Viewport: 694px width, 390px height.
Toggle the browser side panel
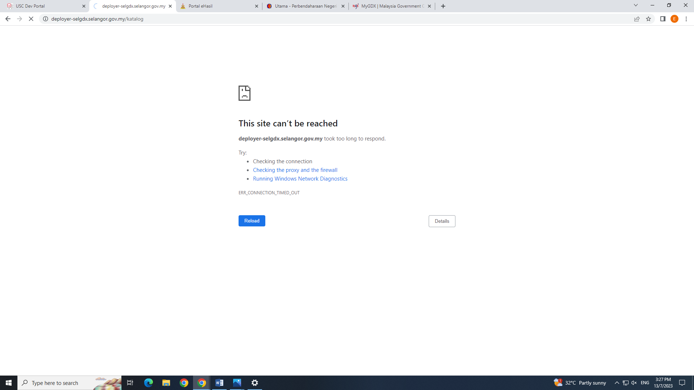click(663, 19)
